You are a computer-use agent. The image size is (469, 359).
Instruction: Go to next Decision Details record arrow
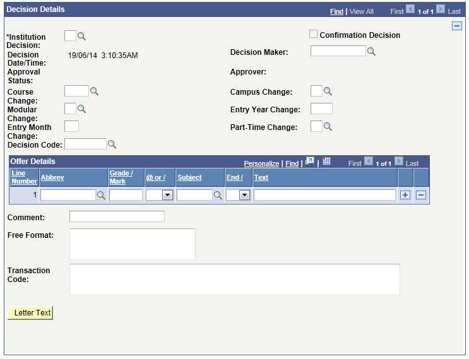tap(441, 9)
